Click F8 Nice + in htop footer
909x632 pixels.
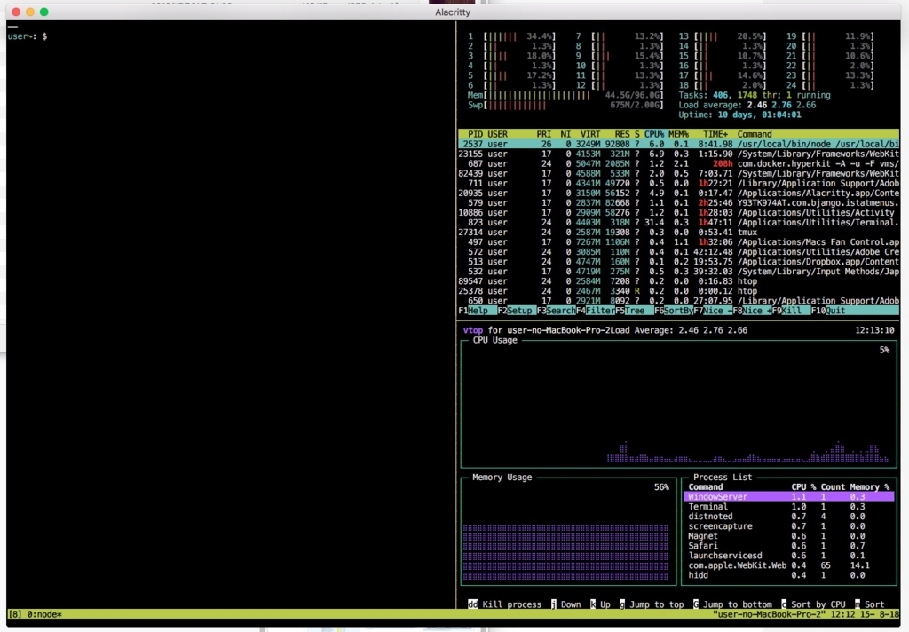pos(753,311)
